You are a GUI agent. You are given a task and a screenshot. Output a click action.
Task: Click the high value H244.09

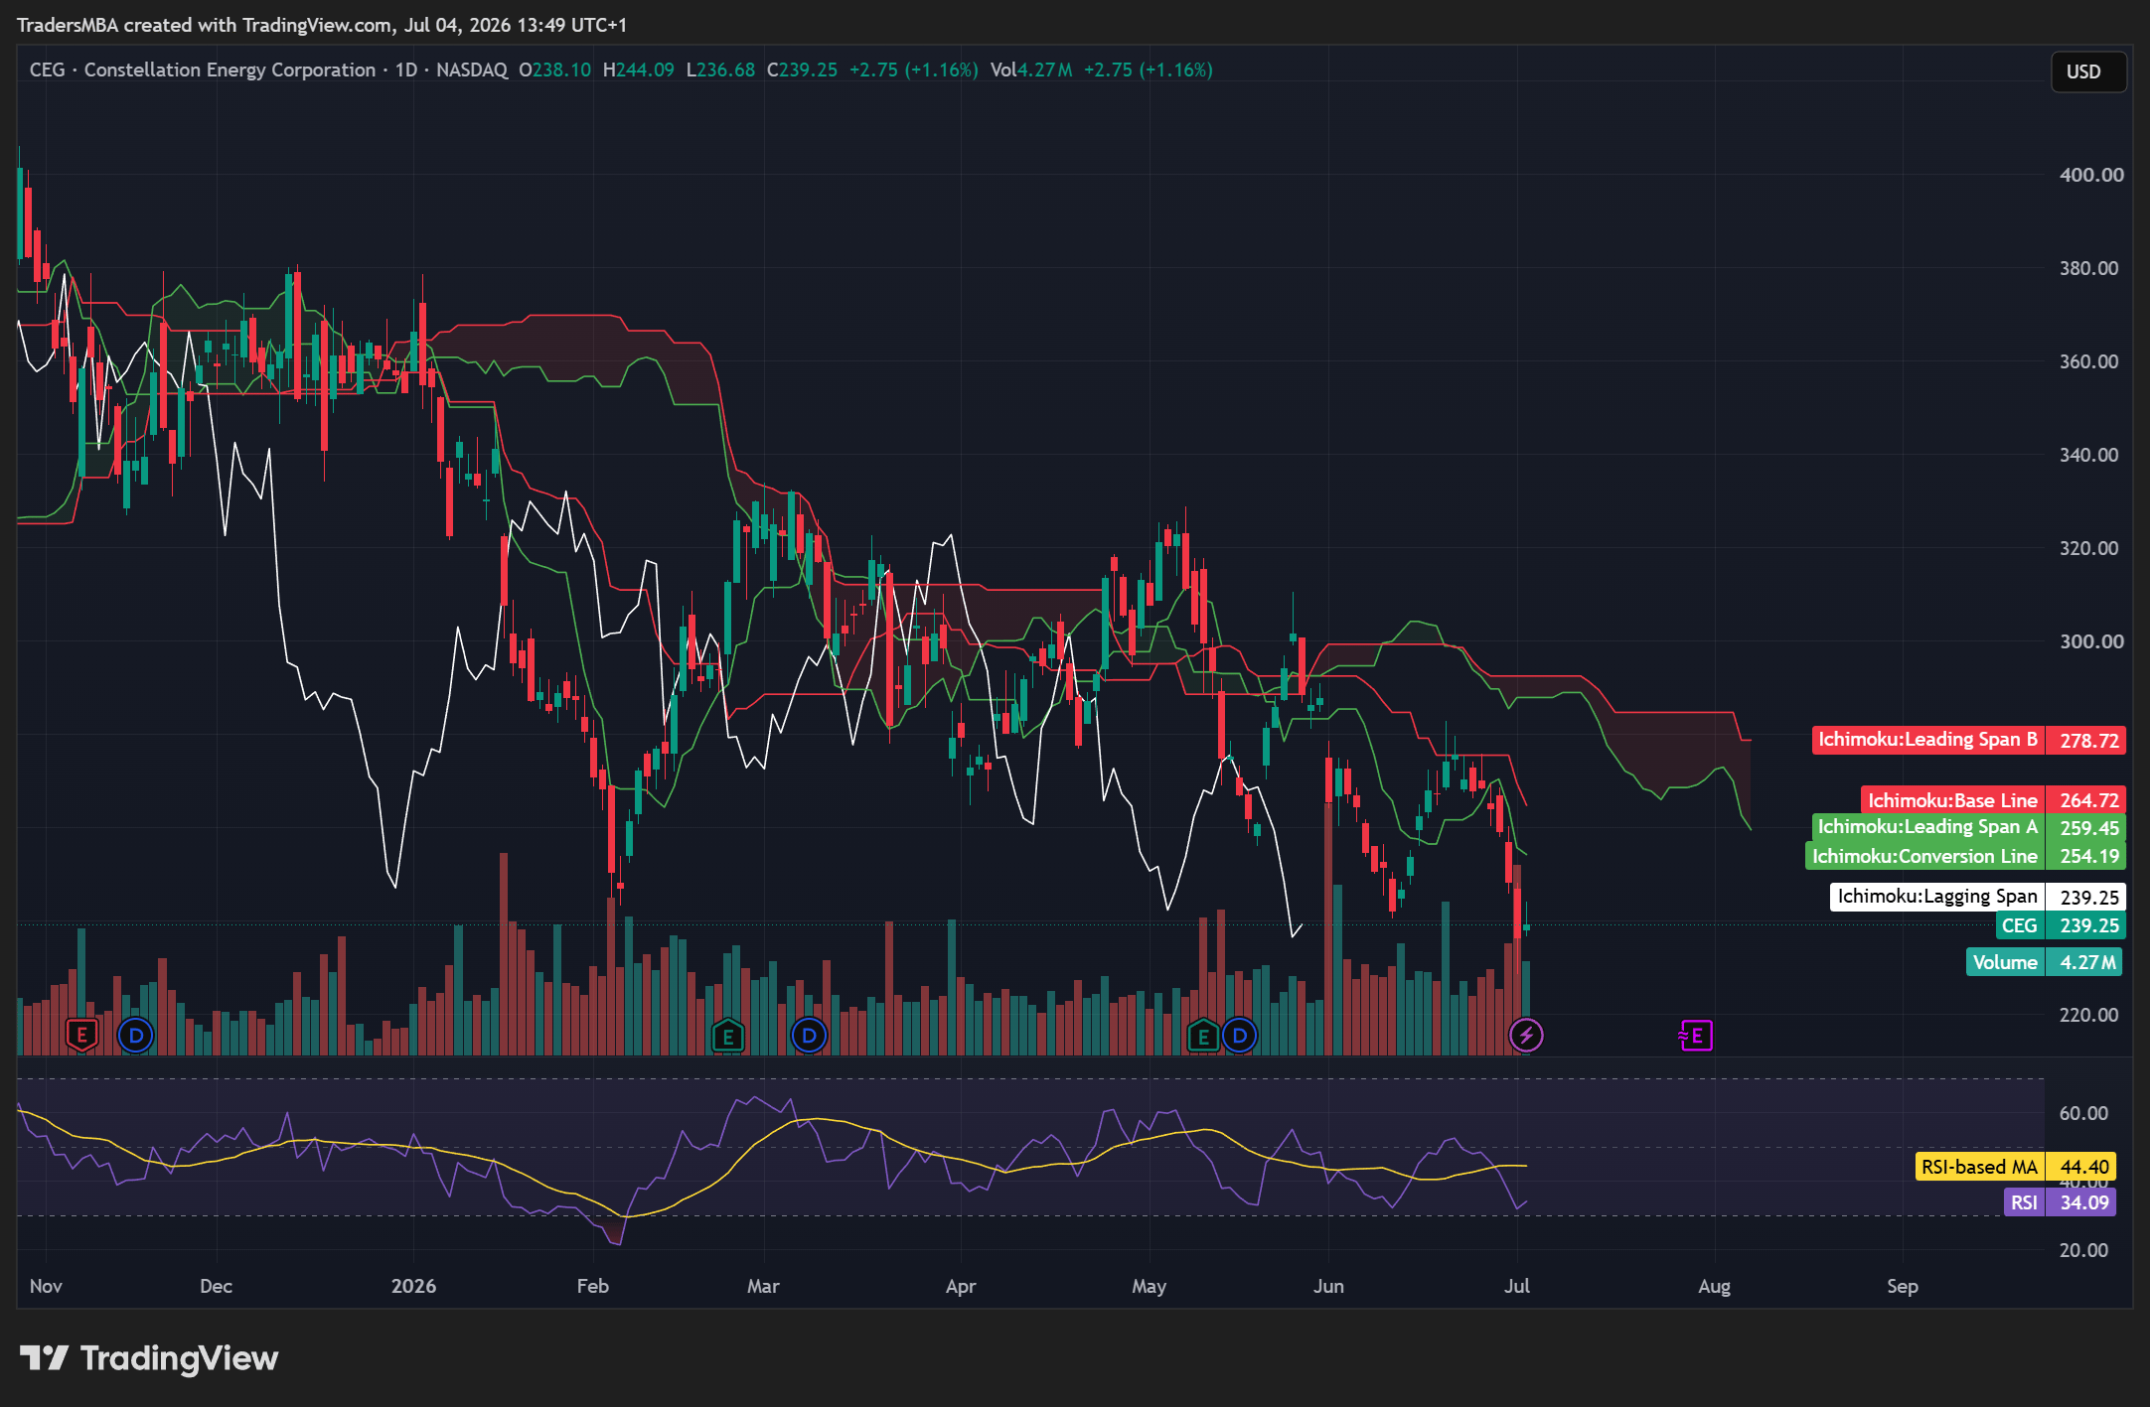tap(639, 70)
